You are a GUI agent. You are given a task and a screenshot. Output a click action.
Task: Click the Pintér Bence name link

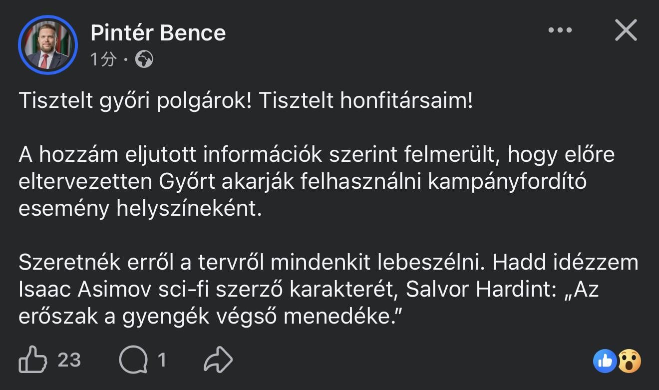[158, 33]
